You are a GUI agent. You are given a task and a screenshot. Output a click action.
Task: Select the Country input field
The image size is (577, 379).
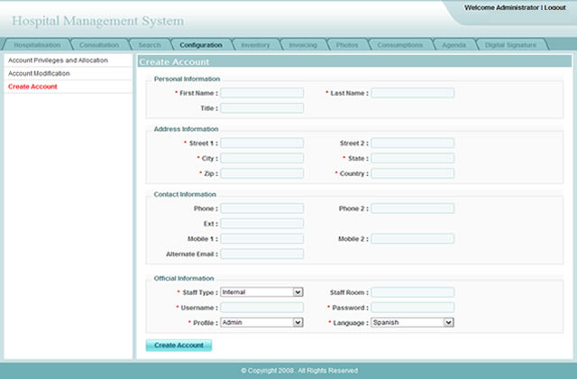pos(412,173)
